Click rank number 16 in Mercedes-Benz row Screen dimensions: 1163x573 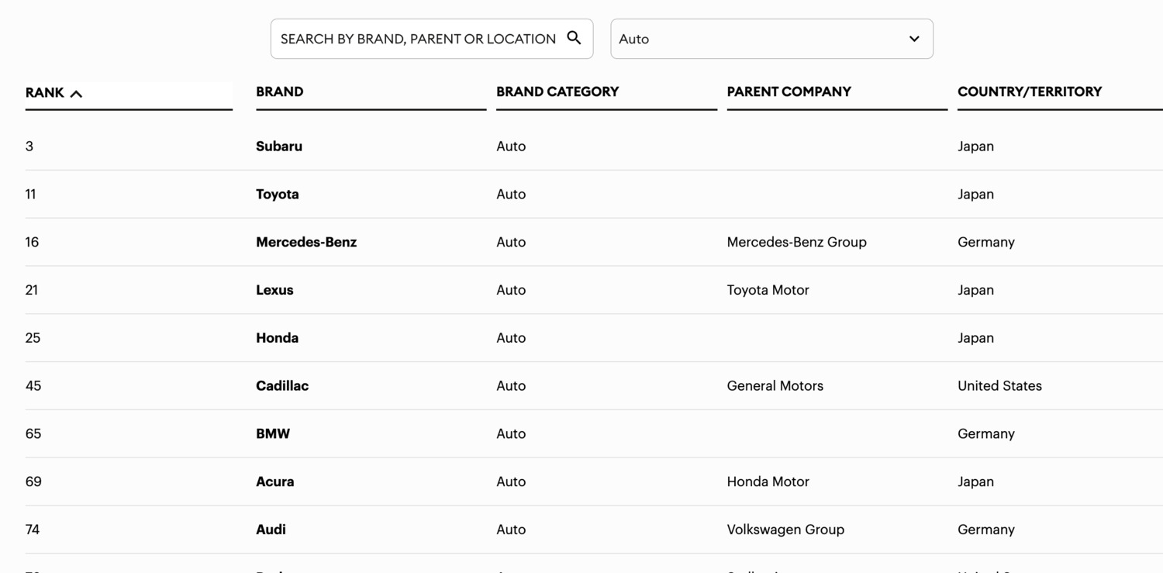pyautogui.click(x=32, y=242)
